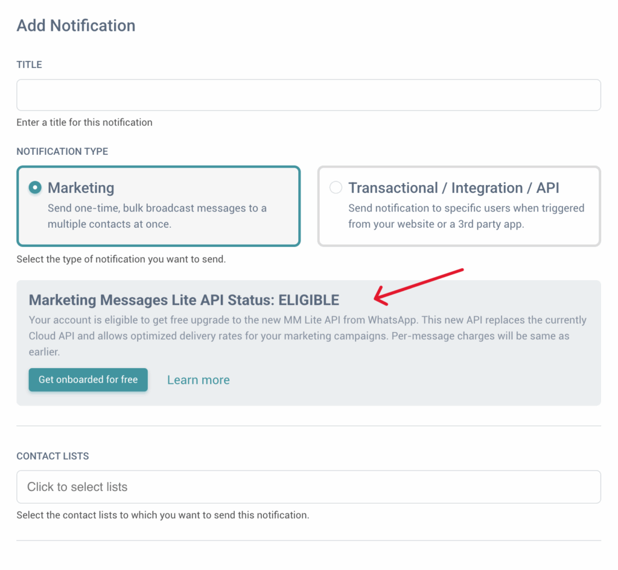Click the 'Select the type of notification' hint text

tap(121, 259)
